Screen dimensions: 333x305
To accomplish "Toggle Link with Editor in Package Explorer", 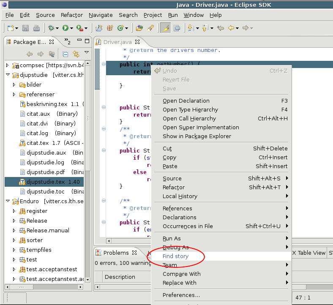I will pos(76,54).
